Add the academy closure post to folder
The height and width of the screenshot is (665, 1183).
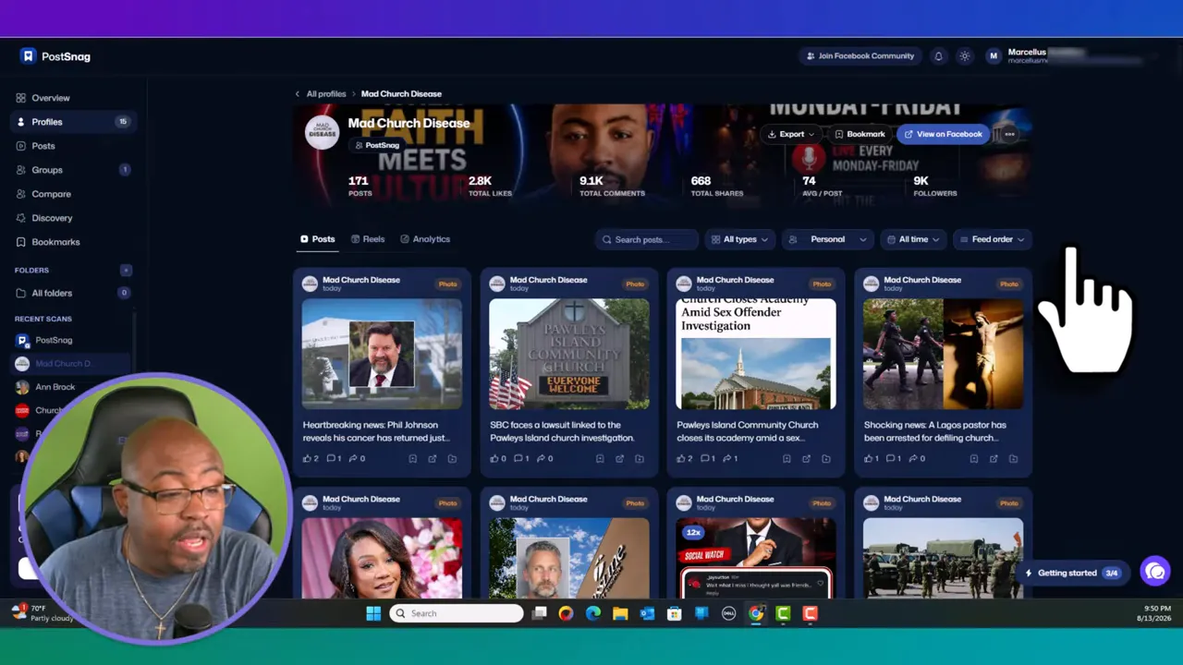826,459
